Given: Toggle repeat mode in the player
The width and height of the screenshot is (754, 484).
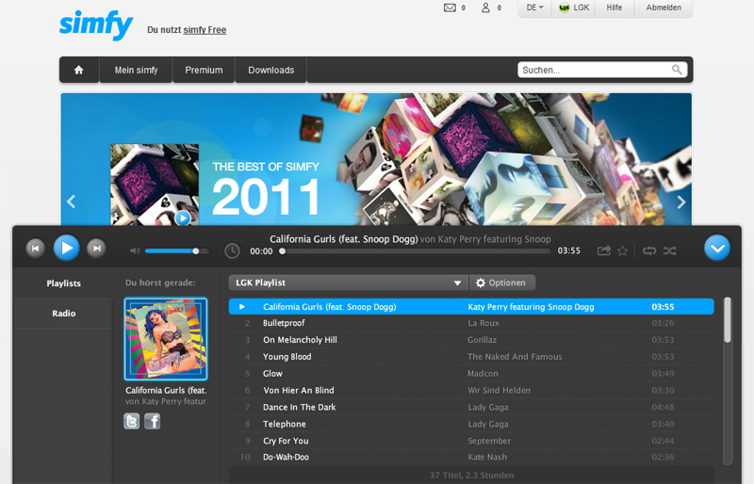Looking at the screenshot, I should pyautogui.click(x=649, y=251).
